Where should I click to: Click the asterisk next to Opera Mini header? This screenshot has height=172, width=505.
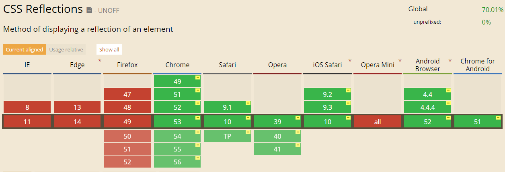coord(400,61)
